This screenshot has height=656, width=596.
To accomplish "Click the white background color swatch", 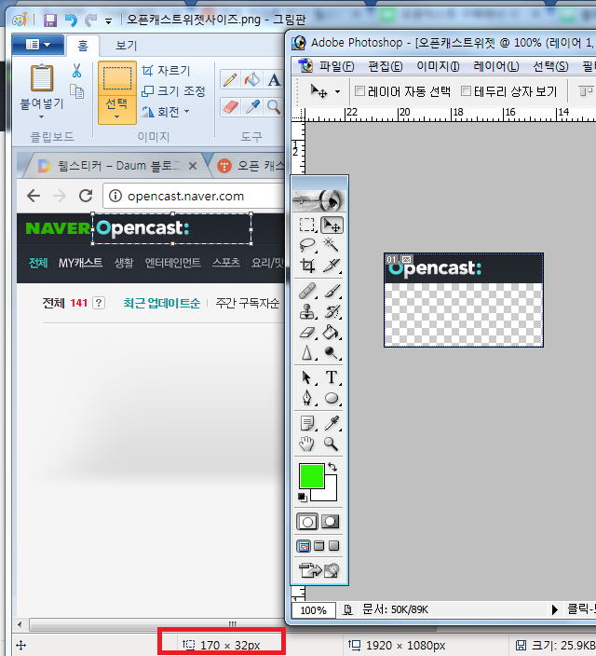I will pos(331,494).
